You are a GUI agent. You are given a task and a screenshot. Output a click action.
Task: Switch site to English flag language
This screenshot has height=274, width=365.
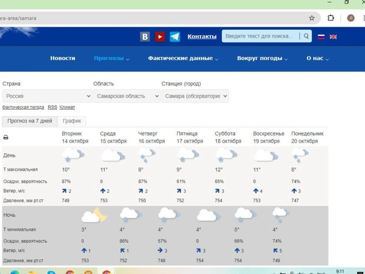[333, 37]
